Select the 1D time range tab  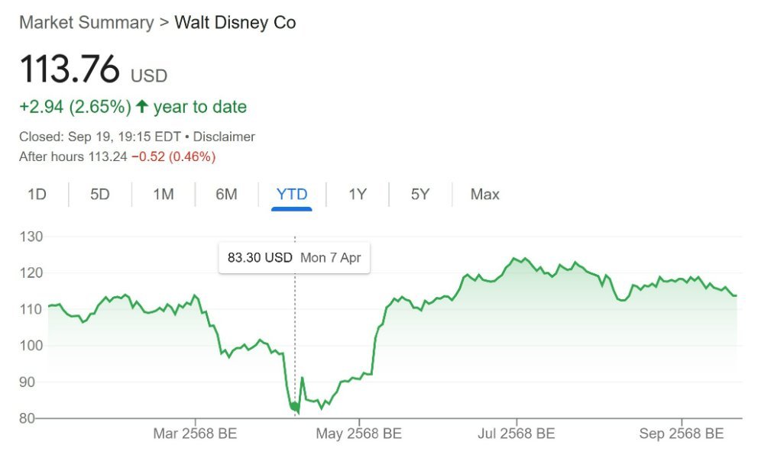[x=37, y=195]
